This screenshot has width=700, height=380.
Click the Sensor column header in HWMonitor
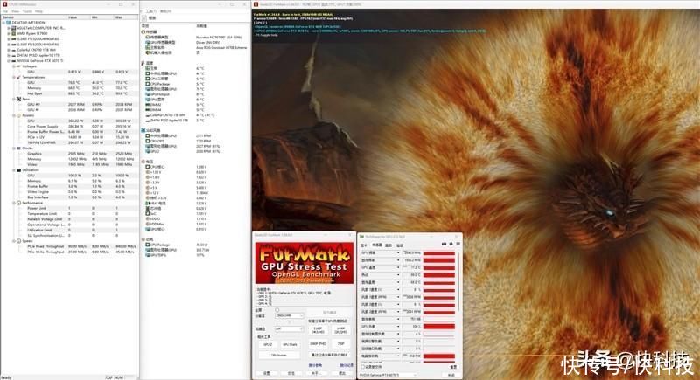(33, 17)
